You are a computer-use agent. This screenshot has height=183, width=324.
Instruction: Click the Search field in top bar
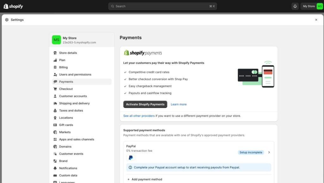pos(162,6)
